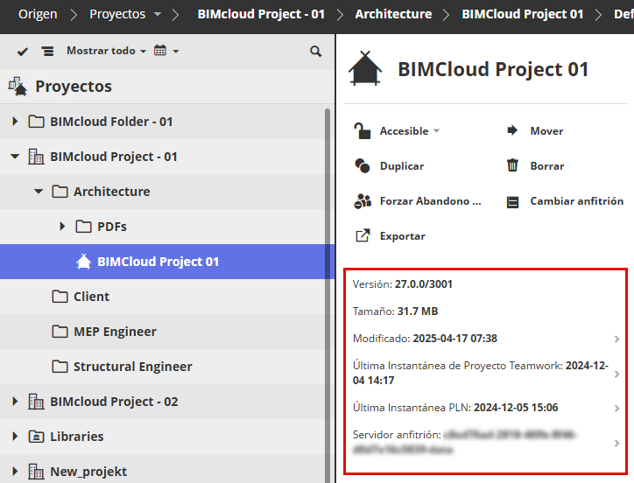The width and height of the screenshot is (634, 483).
Task: Open the Última Instantánea PLN details row
Action: (x=486, y=408)
